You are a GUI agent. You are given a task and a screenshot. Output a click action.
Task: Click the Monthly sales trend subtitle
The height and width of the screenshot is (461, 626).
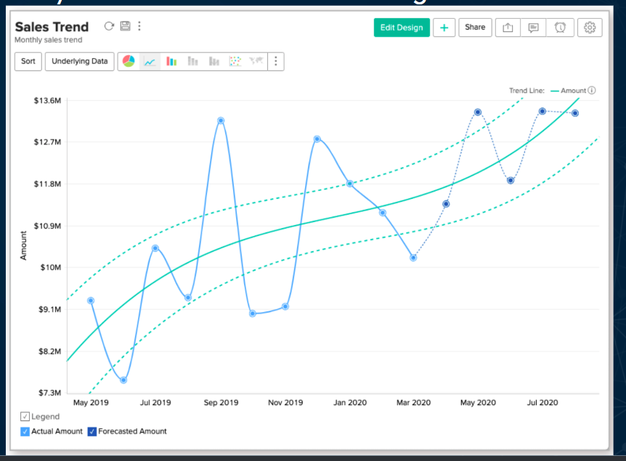49,40
